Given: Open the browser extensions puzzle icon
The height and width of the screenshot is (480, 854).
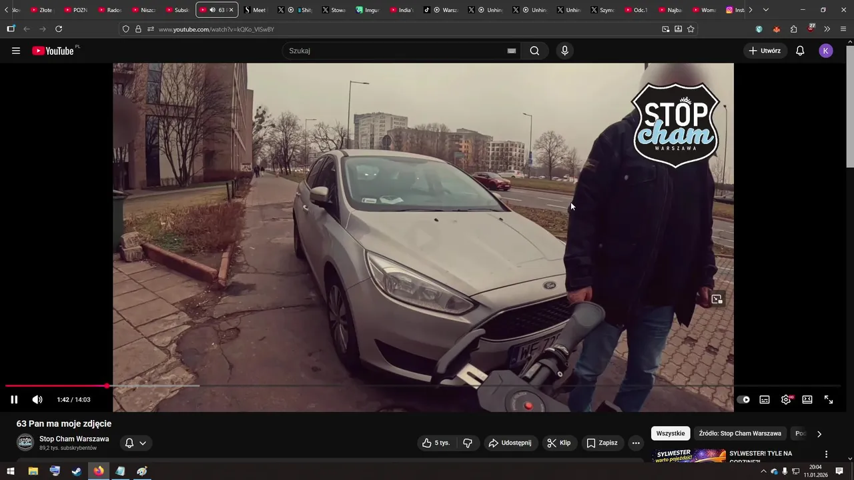Looking at the screenshot, I should click(793, 29).
